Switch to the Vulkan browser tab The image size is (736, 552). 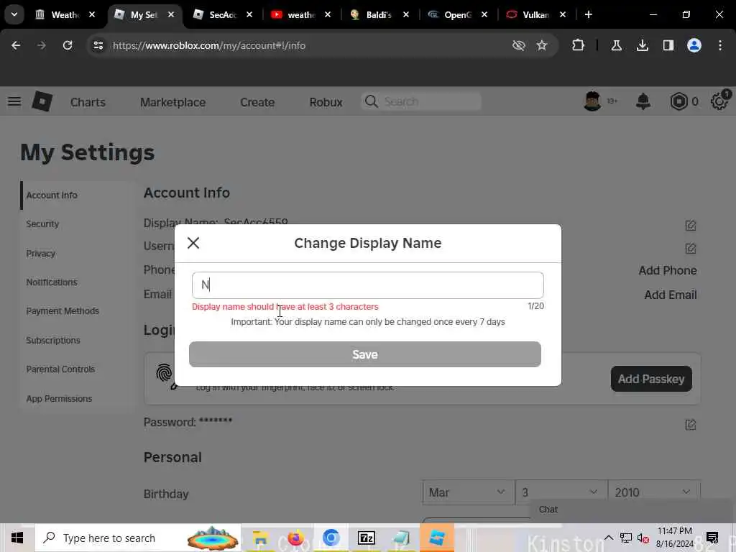click(535, 14)
